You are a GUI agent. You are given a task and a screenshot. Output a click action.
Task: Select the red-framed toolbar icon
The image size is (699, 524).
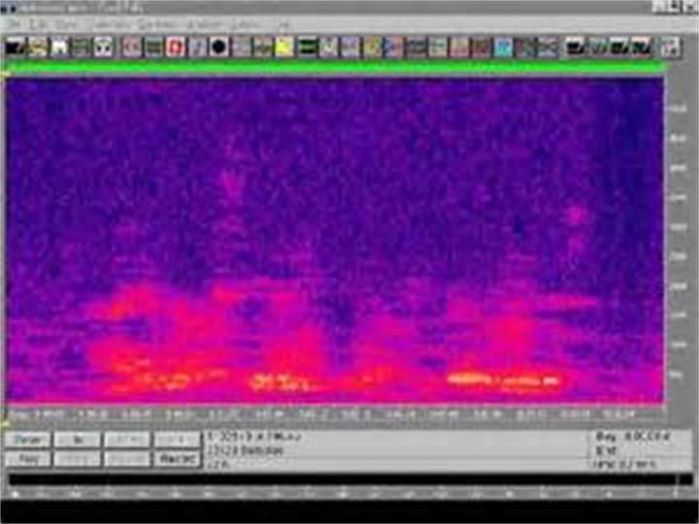[x=176, y=46]
